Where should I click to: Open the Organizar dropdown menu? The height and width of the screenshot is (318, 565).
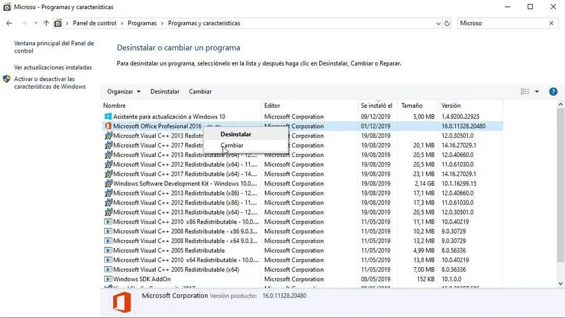[x=124, y=92]
